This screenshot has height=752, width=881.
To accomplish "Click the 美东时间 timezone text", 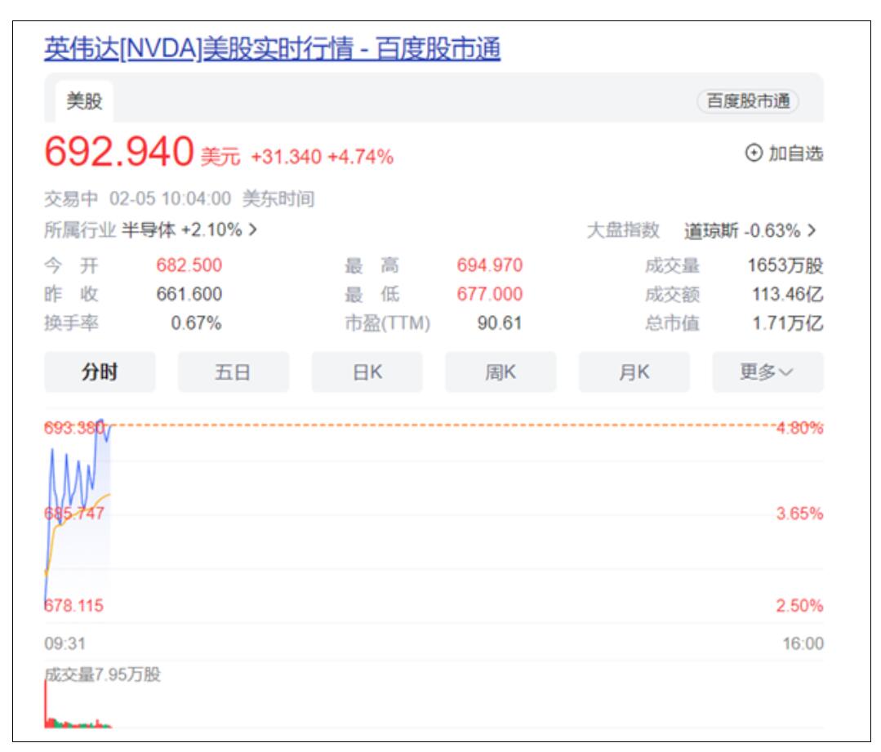I will [x=278, y=198].
